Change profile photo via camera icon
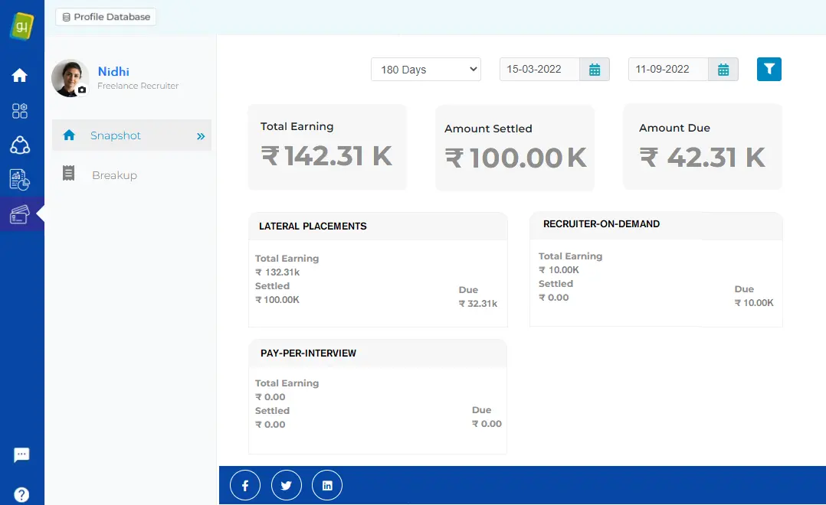This screenshot has width=826, height=505. coord(82,90)
